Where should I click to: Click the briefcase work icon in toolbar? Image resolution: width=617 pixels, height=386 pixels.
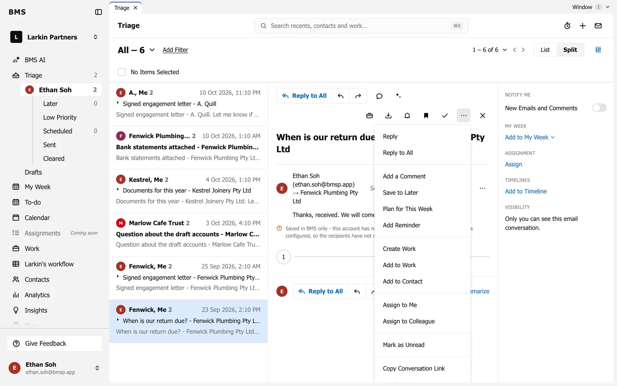tap(369, 115)
